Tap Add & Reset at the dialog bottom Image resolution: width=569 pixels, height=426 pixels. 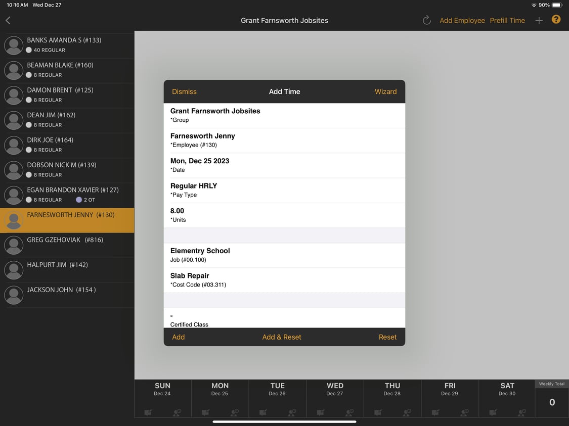[x=282, y=337]
